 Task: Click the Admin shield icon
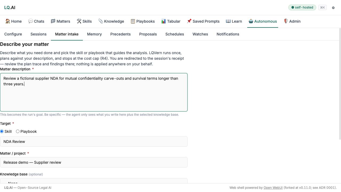(286, 21)
